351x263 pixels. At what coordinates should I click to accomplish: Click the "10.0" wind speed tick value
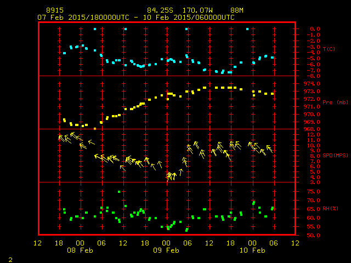tap(313, 145)
